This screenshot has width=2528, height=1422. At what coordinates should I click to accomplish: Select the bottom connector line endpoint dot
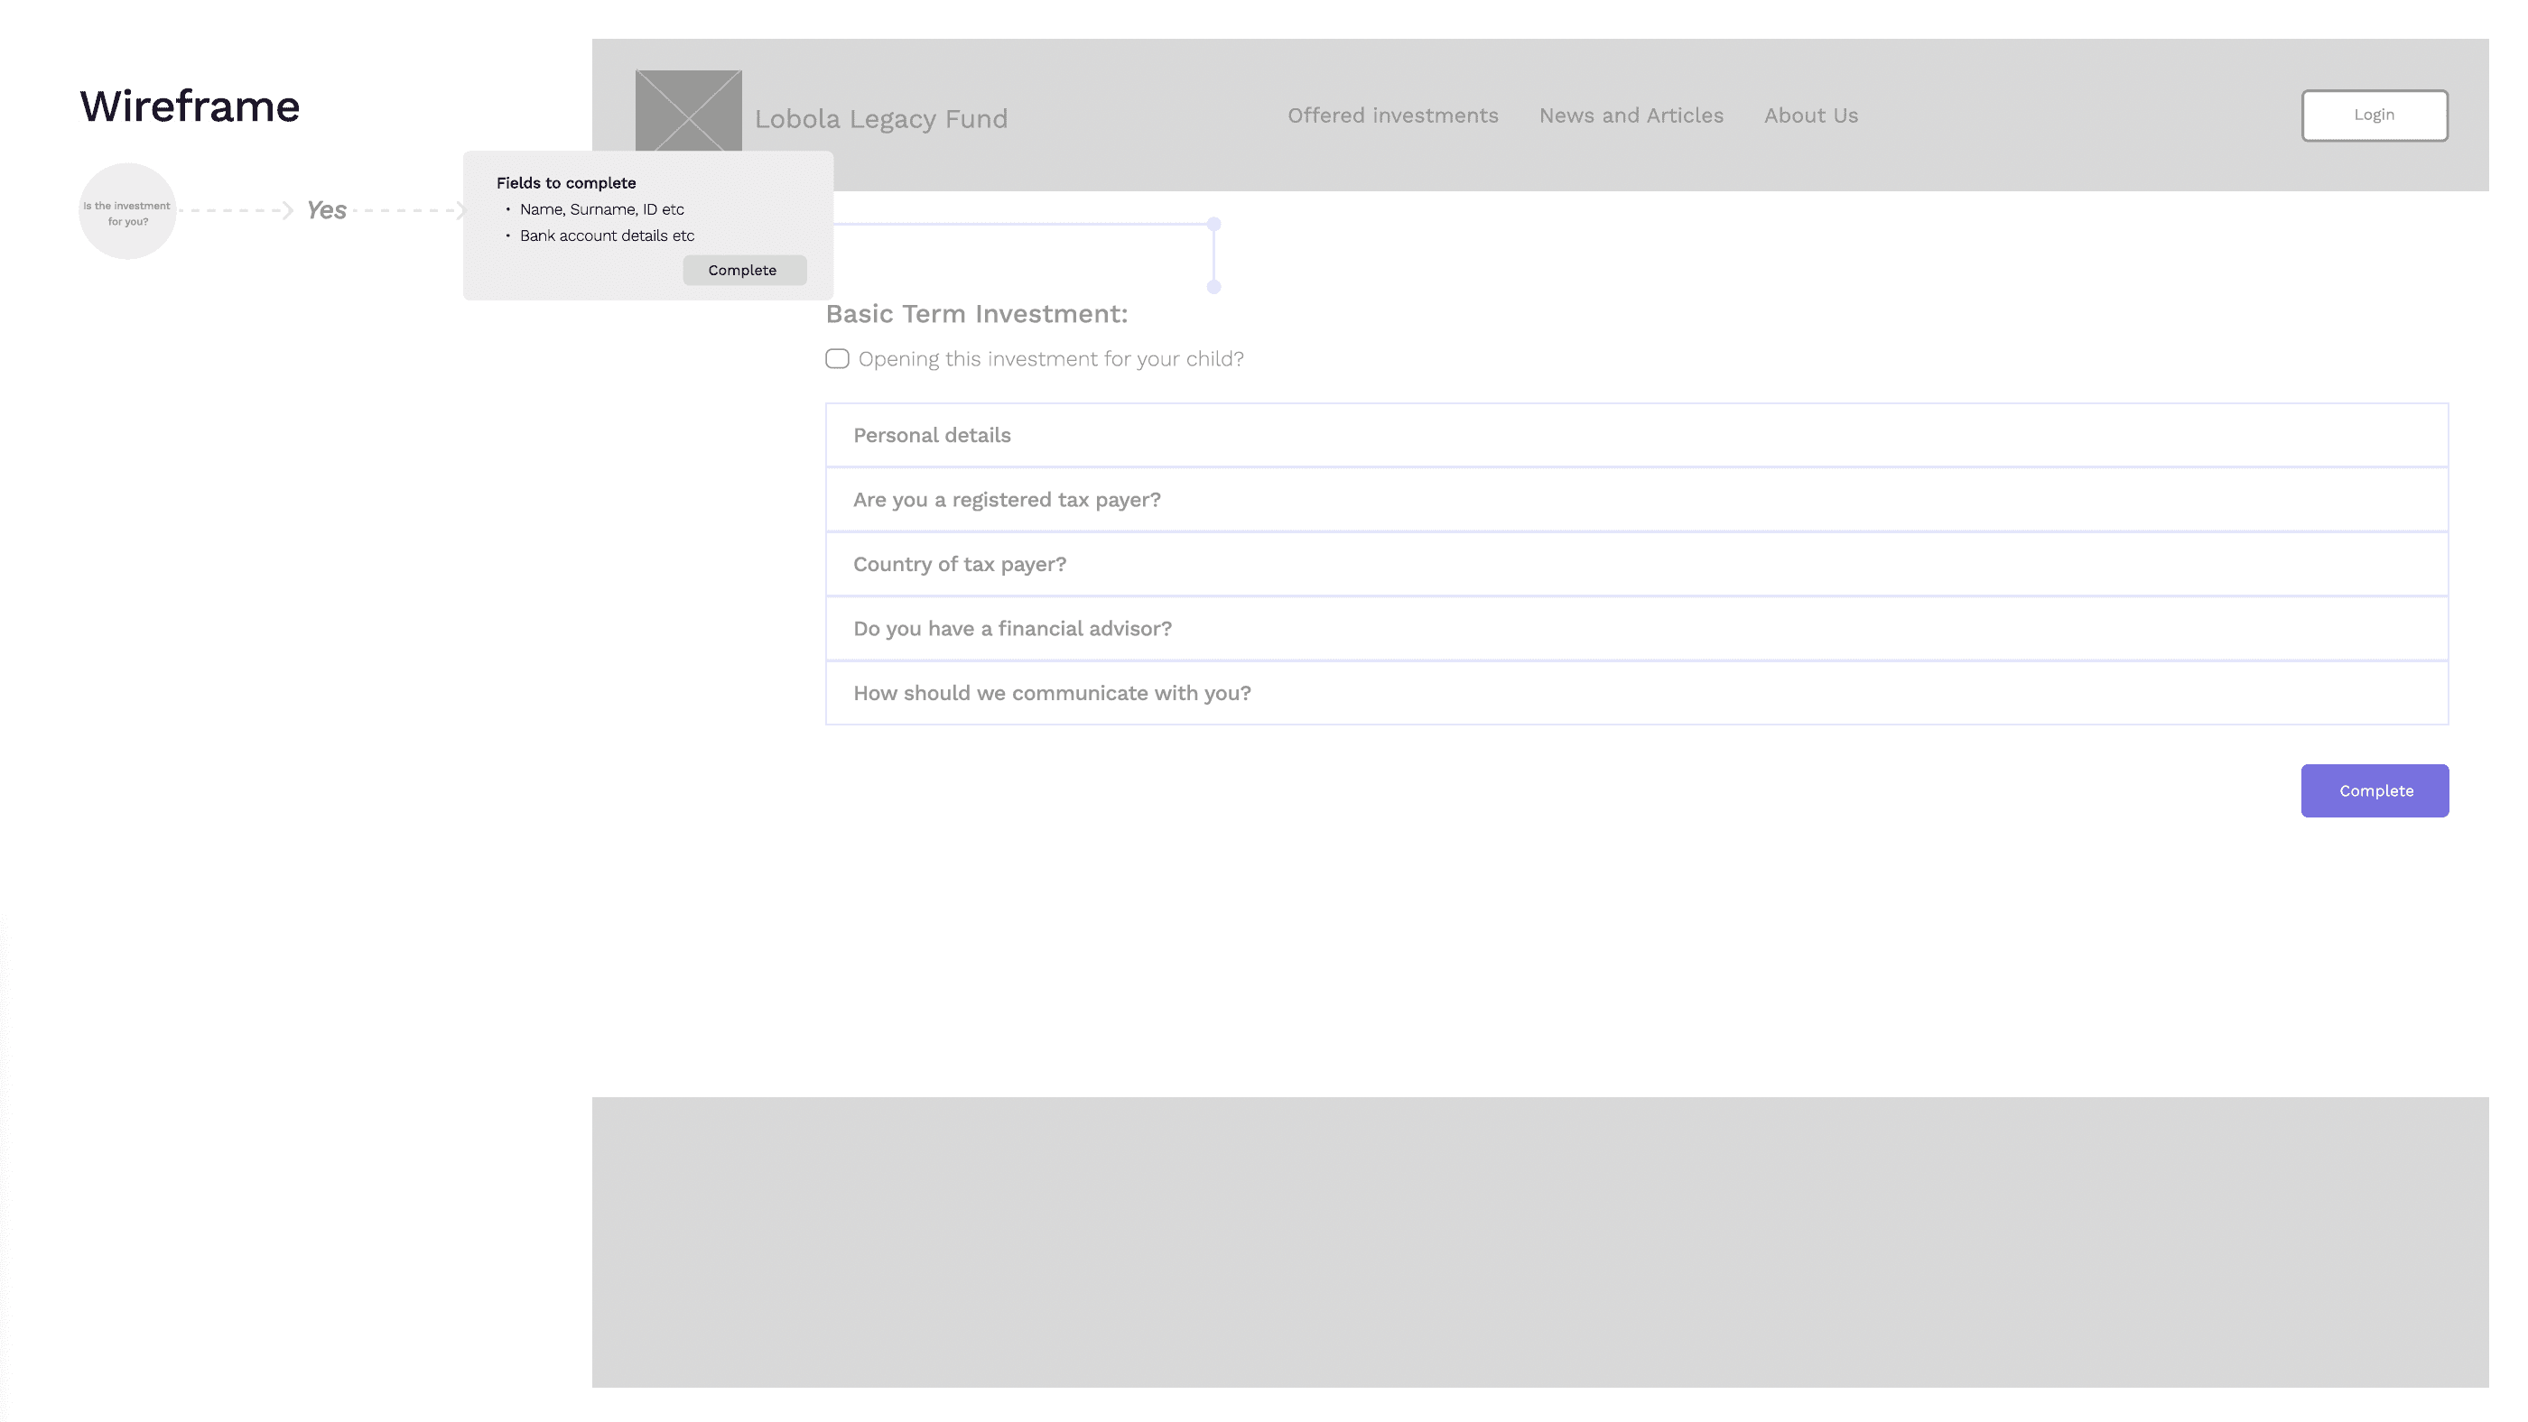pos(1214,287)
